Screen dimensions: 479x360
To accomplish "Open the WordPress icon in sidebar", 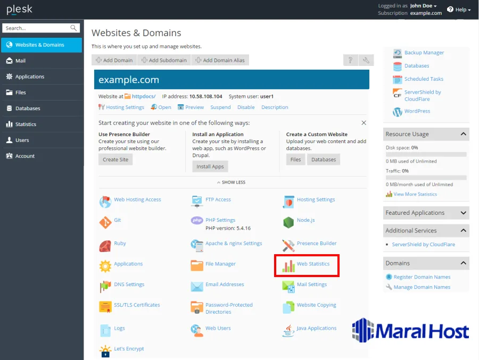I will [397, 112].
